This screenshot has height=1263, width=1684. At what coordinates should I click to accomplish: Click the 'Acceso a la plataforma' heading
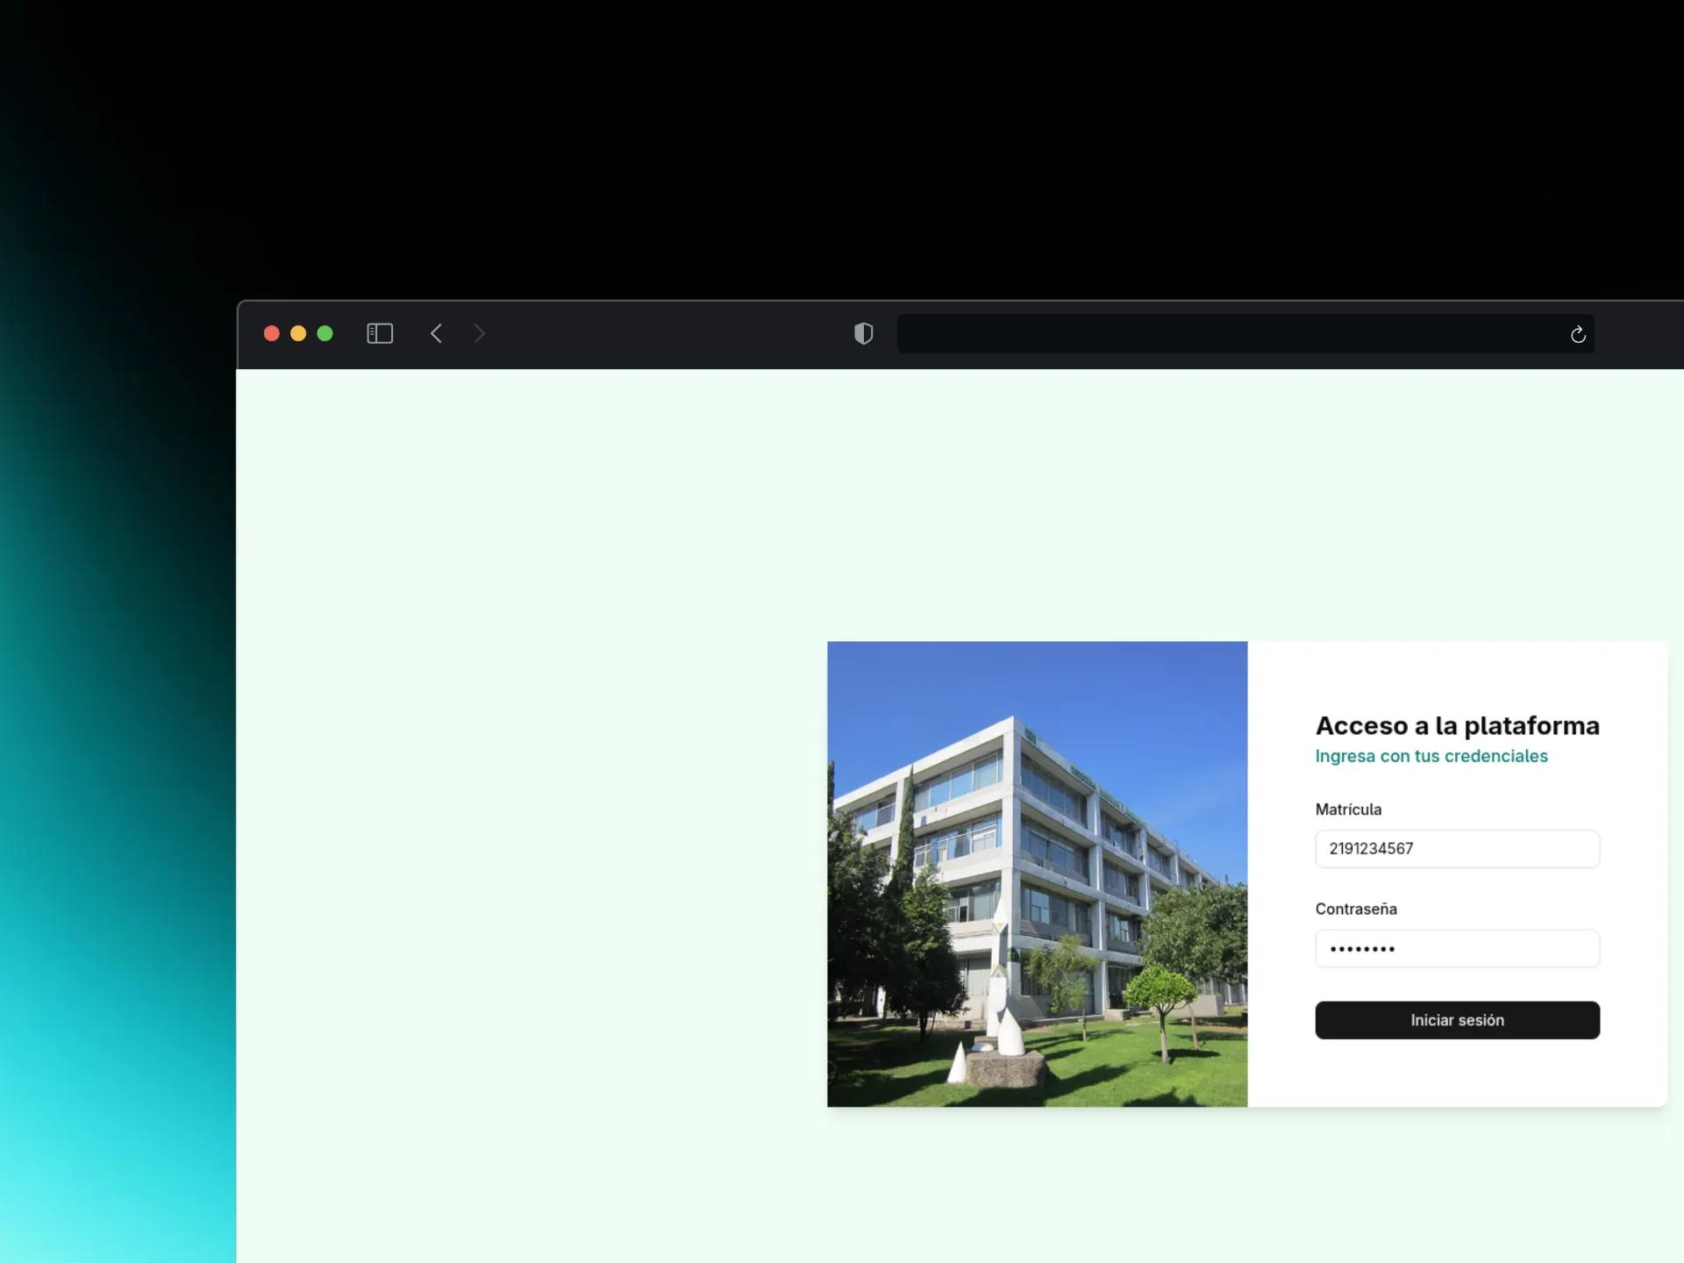coord(1456,725)
